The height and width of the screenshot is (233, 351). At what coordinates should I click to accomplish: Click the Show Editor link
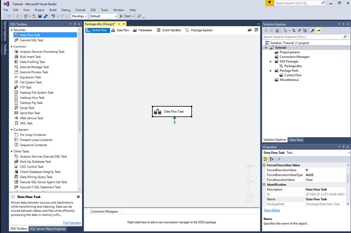pos(272,210)
